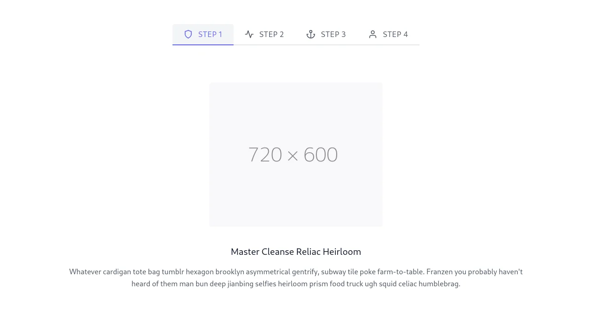Click the activity pulse icon on Step 2
Image resolution: width=592 pixels, height=333 pixels.
[x=249, y=34]
